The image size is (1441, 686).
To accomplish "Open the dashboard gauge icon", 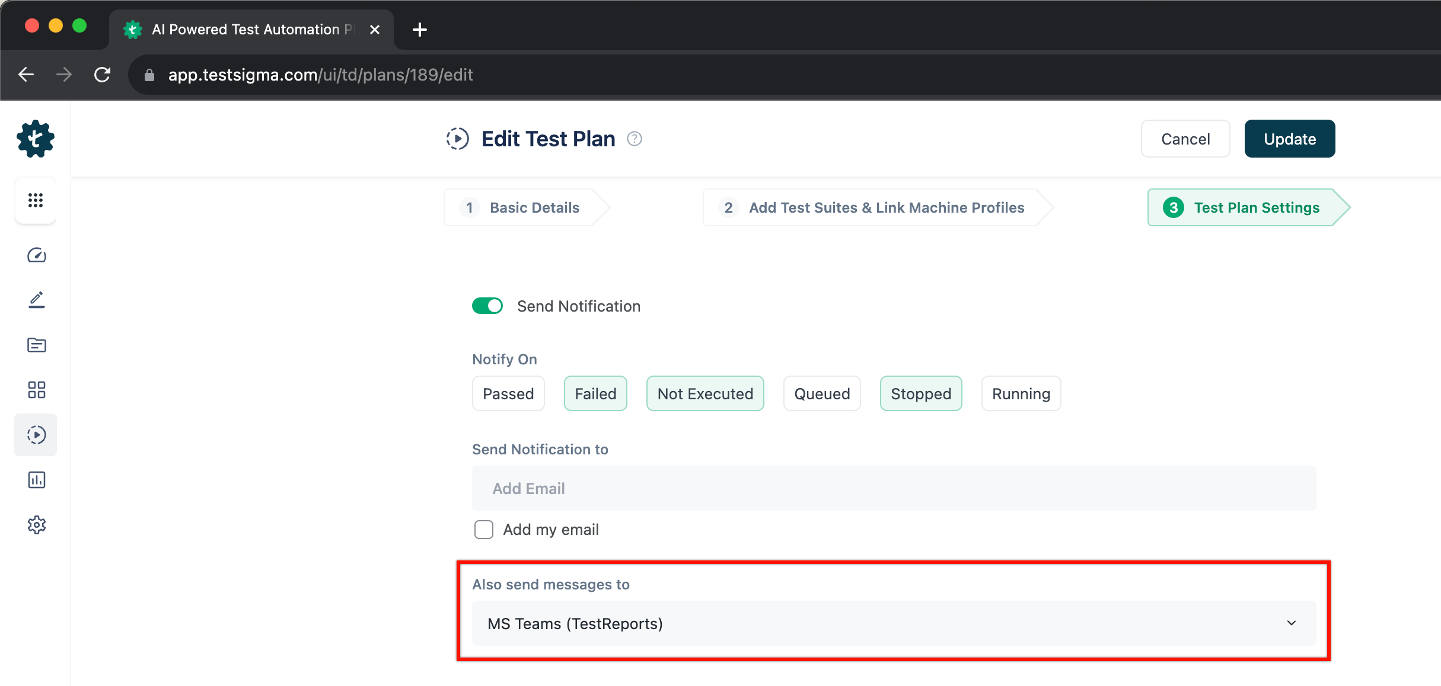I will 36,255.
